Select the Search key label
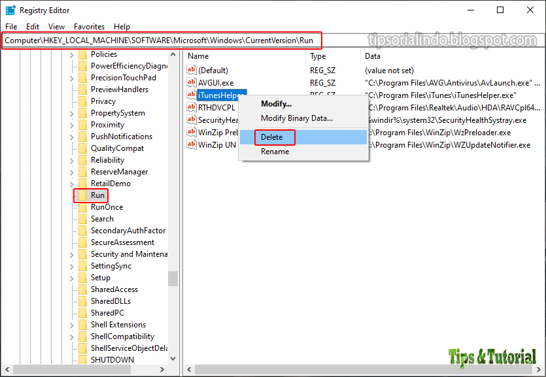Image resolution: width=546 pixels, height=377 pixels. (102, 219)
